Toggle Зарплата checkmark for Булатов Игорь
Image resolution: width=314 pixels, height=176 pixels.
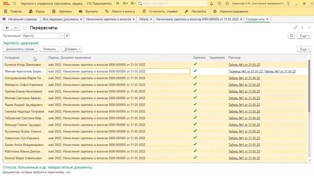pos(195,64)
